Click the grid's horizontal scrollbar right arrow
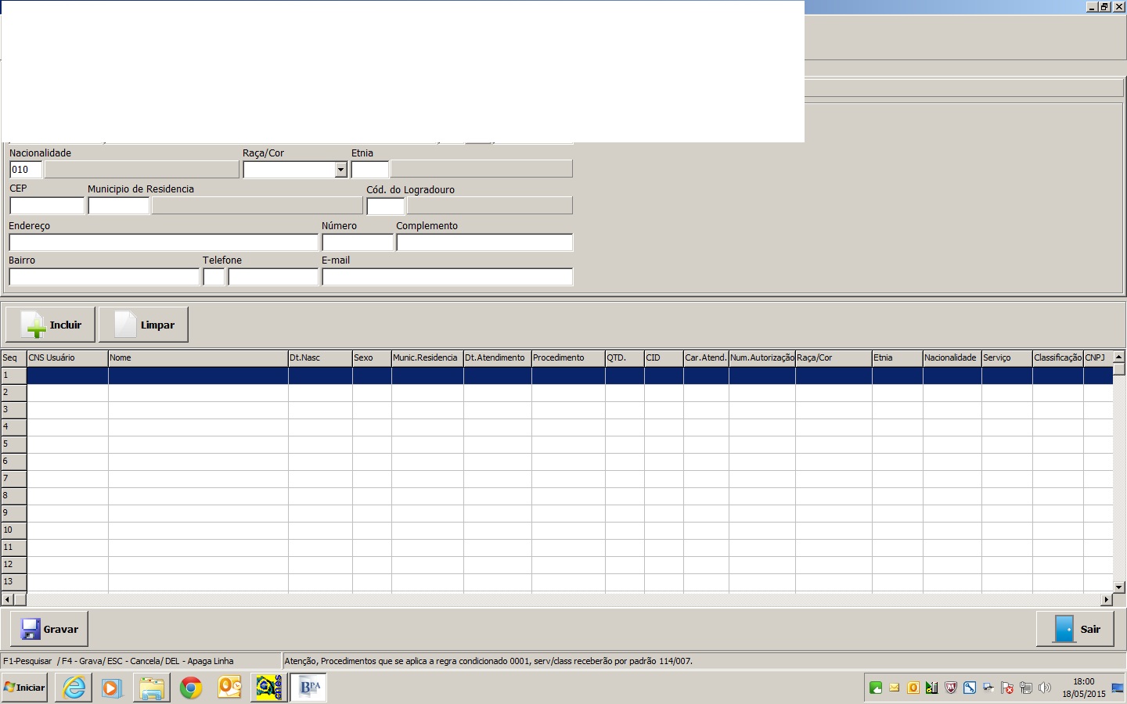1127x704 pixels. click(1106, 600)
